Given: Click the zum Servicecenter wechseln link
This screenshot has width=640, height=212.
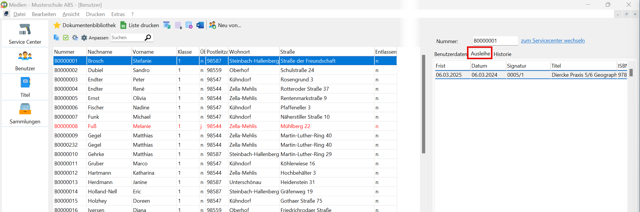Looking at the screenshot, I should click(x=553, y=41).
